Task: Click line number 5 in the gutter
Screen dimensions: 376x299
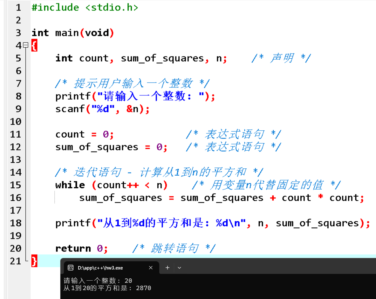Action: pyautogui.click(x=18, y=58)
